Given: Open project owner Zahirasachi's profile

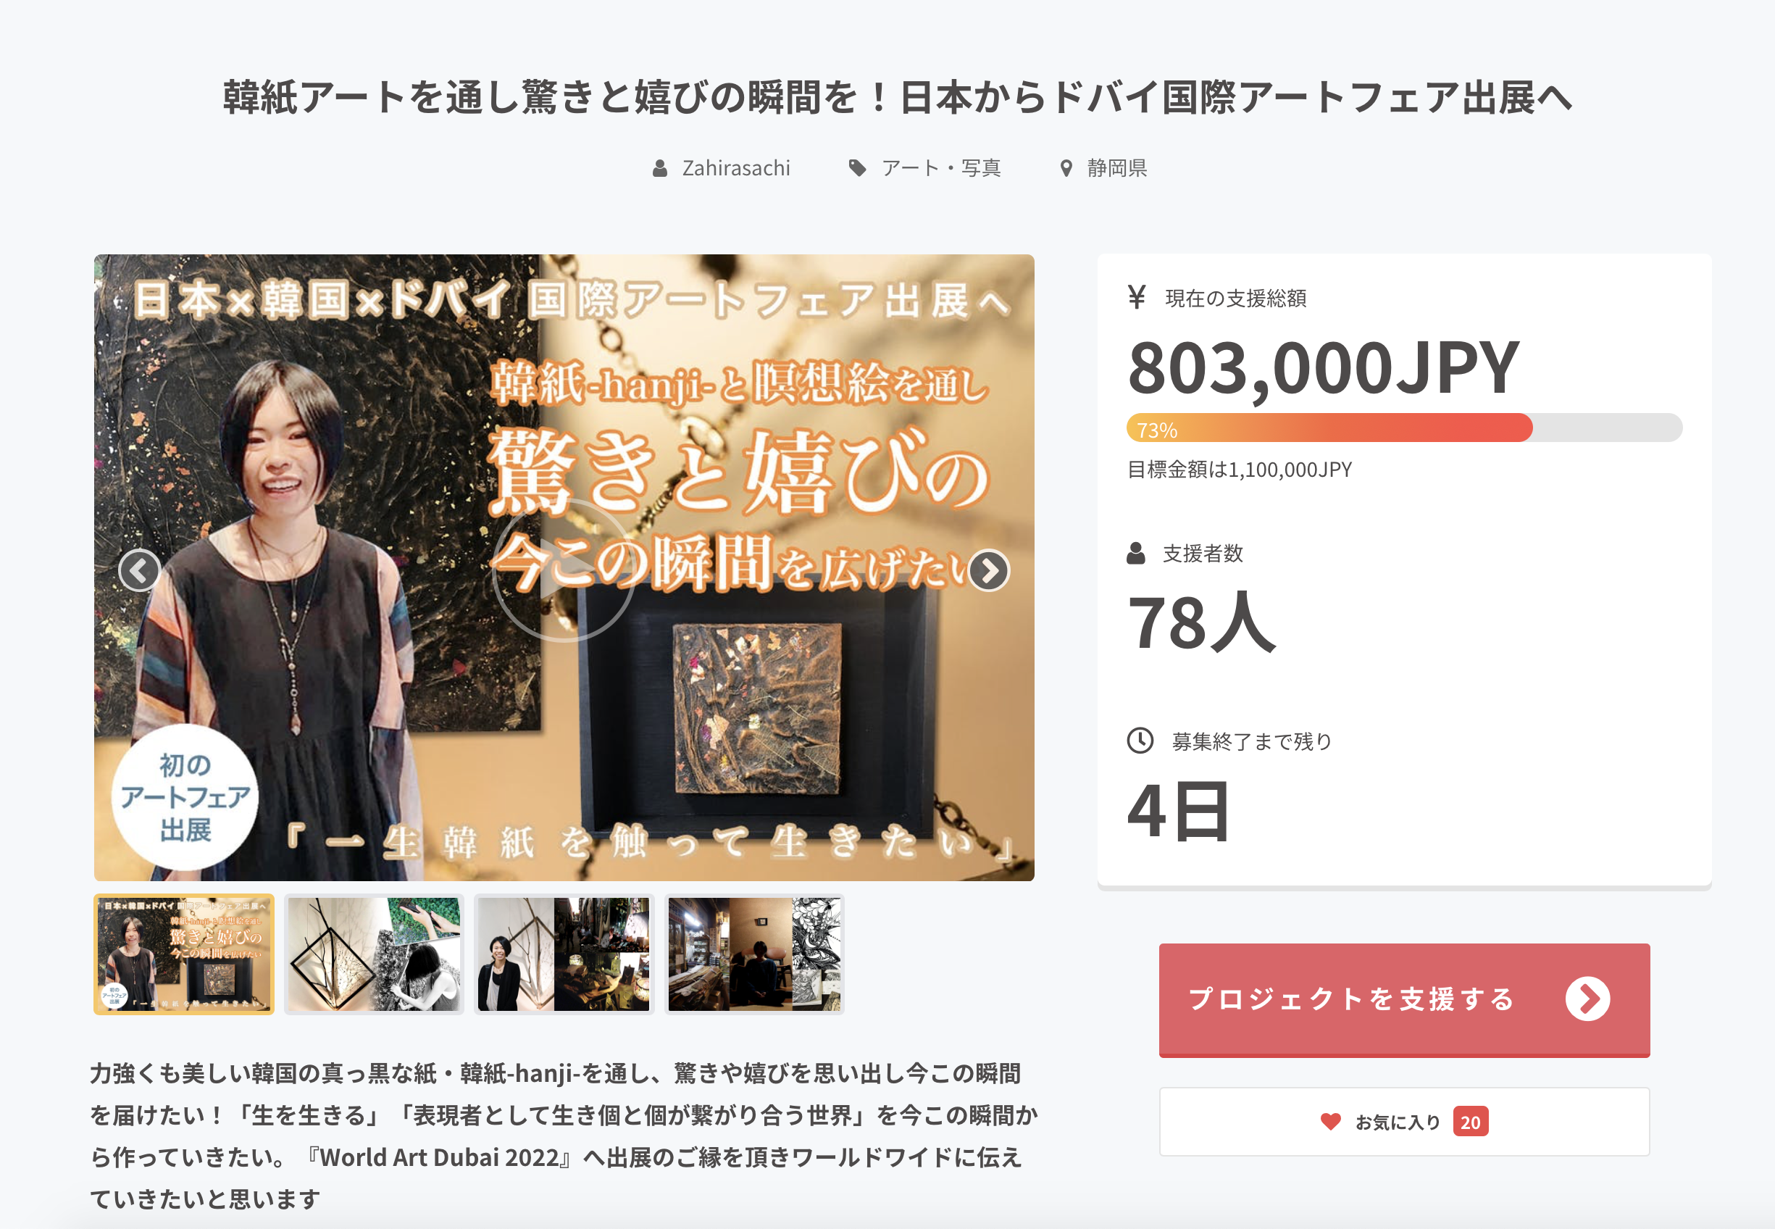Looking at the screenshot, I should pyautogui.click(x=736, y=168).
